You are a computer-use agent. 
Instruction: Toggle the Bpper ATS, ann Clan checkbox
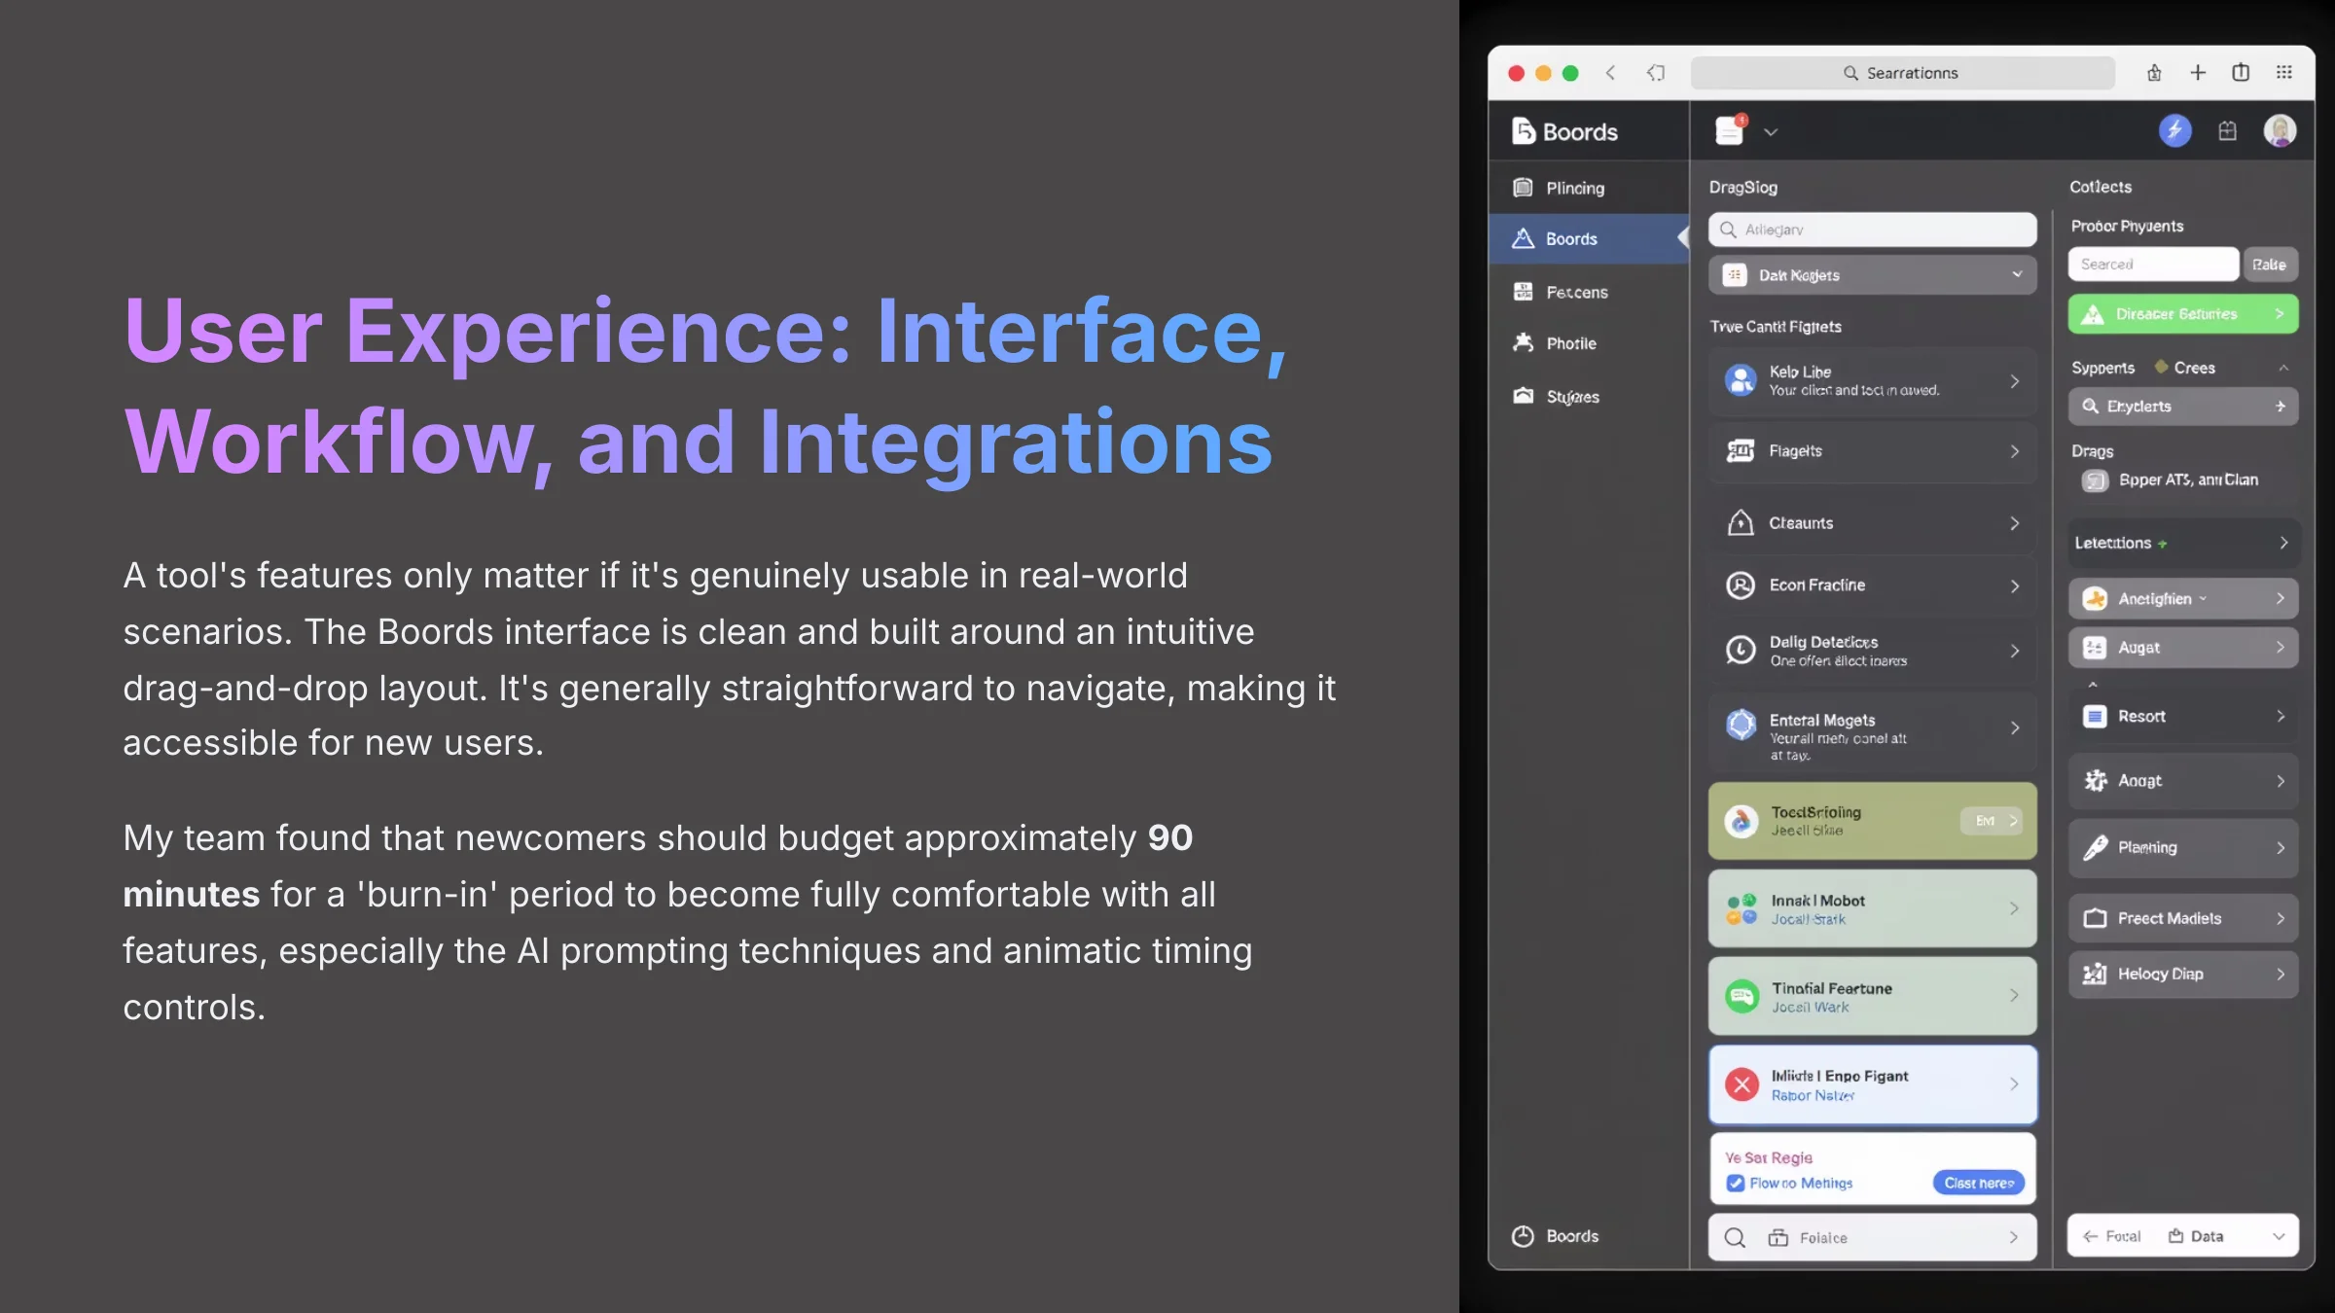pos(2095,480)
